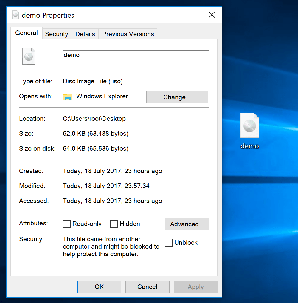Go to the Previous Versions tab
The height and width of the screenshot is (303, 298).
click(x=128, y=34)
